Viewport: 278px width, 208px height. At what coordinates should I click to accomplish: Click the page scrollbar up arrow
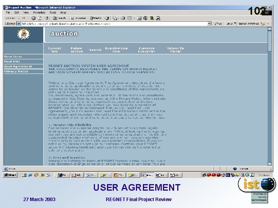click(270, 29)
